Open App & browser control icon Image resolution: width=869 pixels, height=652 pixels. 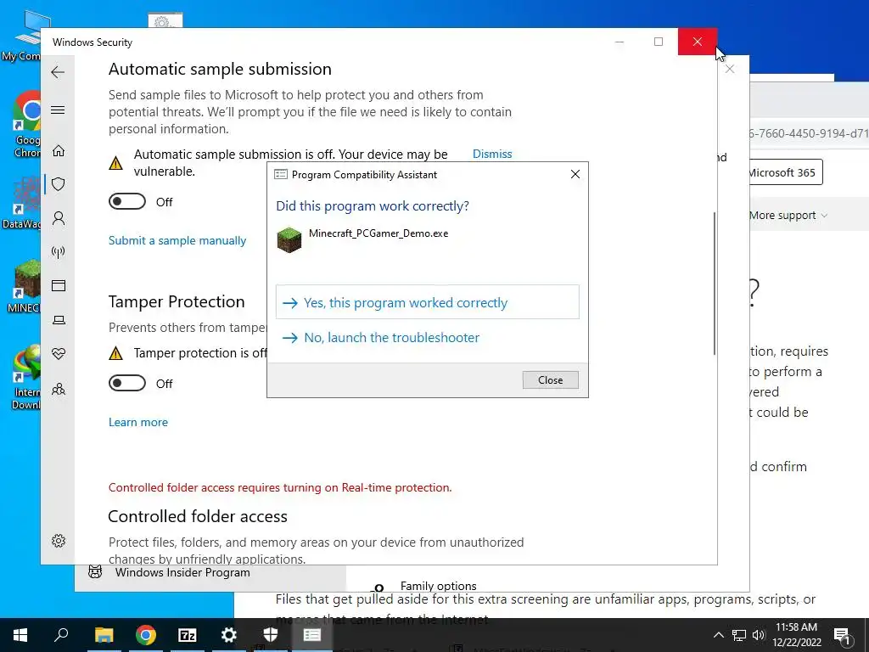59,285
